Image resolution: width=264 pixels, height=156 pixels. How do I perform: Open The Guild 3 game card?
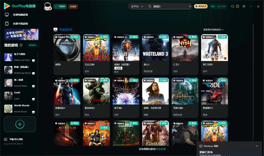[155, 133]
